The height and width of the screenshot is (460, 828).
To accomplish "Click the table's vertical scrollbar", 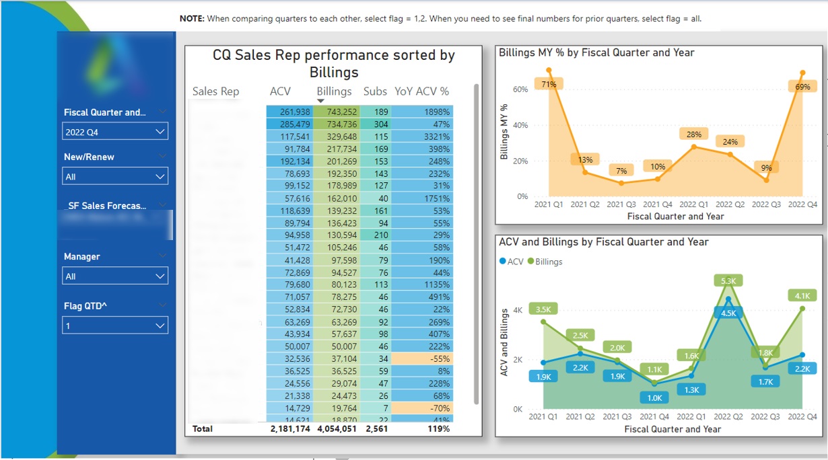I will (x=477, y=242).
